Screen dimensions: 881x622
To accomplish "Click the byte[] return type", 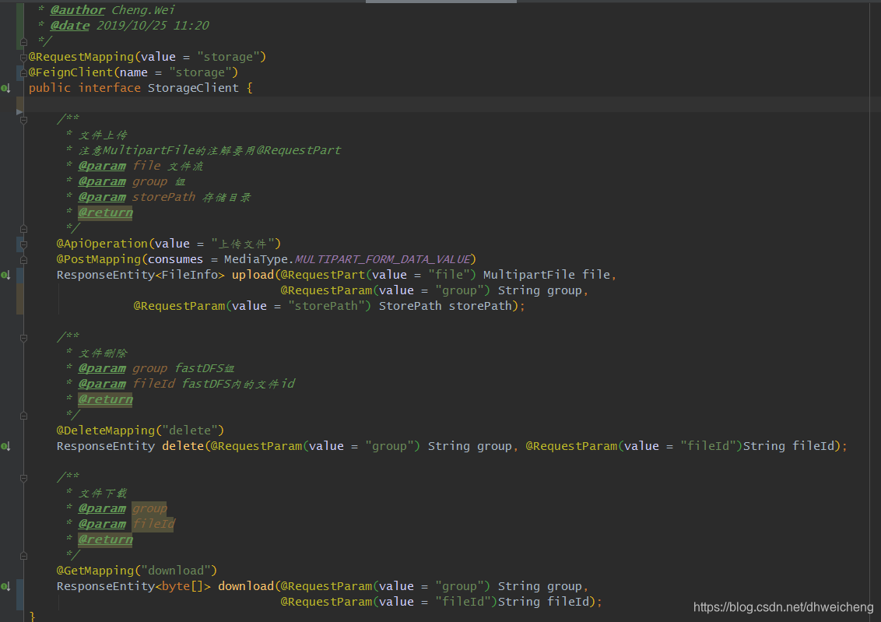I will [x=183, y=586].
